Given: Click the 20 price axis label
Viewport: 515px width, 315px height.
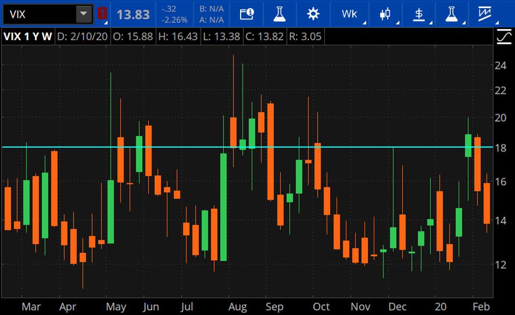Looking at the screenshot, I should 501,118.
